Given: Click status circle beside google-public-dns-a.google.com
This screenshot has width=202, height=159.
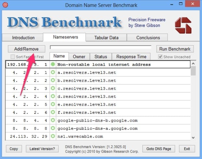Looking at the screenshot, I should point(53,128).
